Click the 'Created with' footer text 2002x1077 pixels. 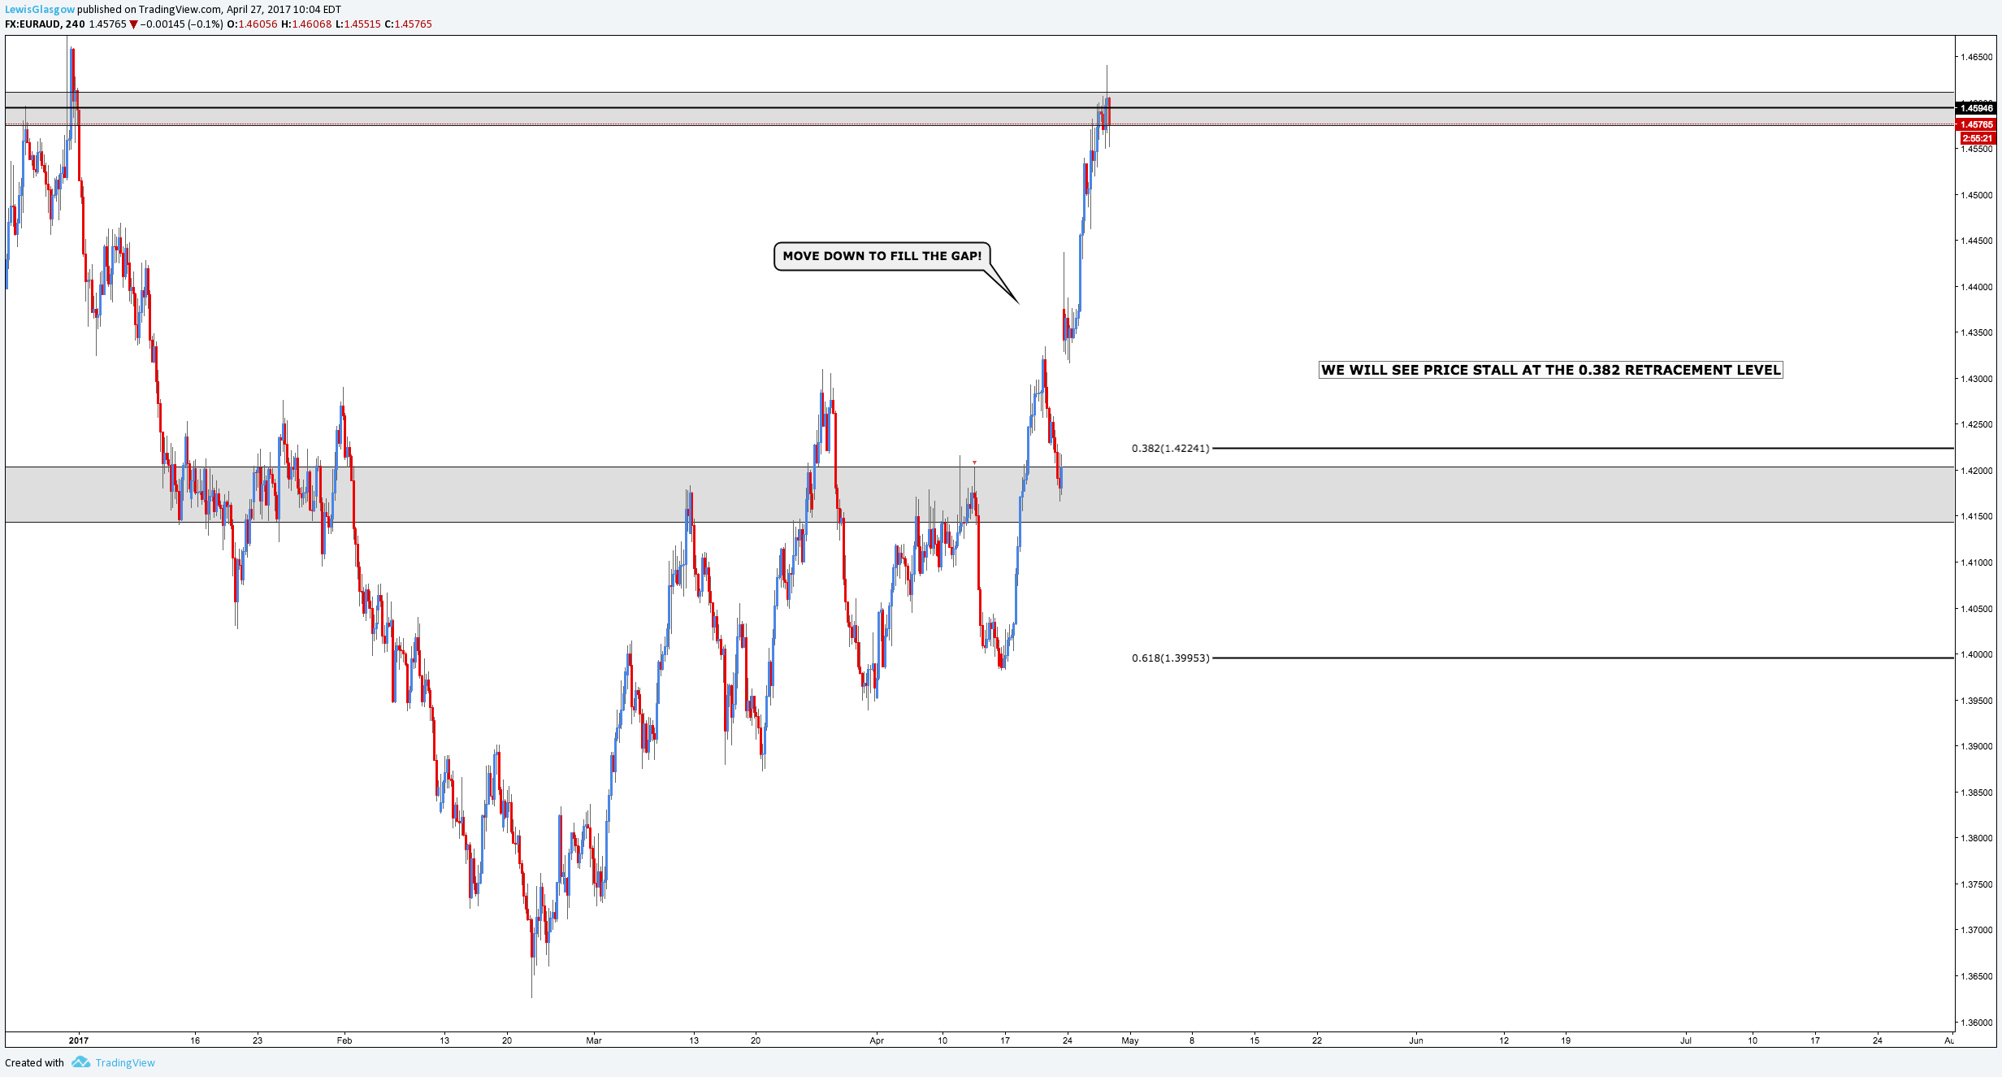(34, 1062)
